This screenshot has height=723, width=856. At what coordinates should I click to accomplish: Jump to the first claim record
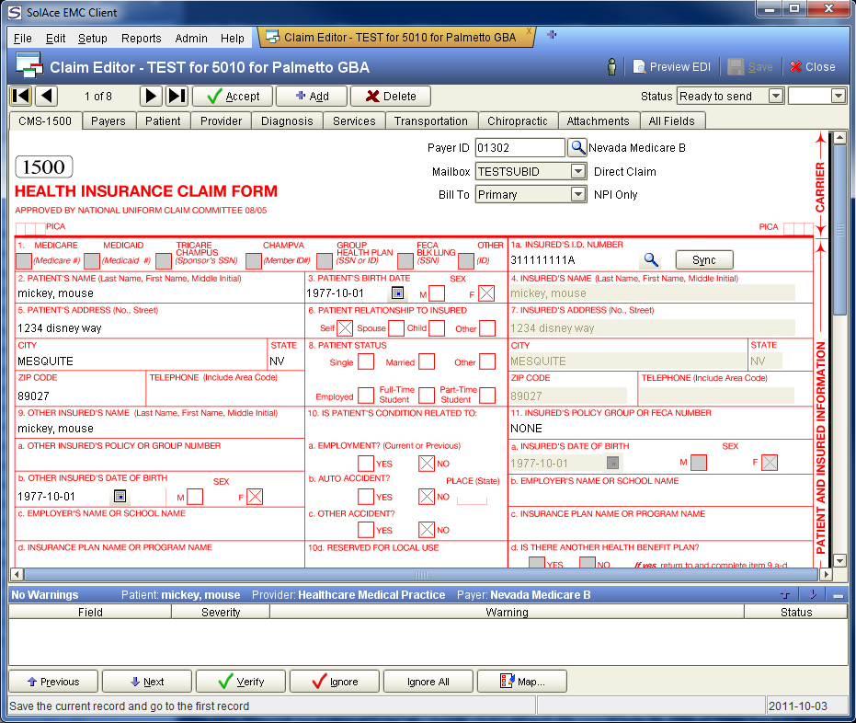pyautogui.click(x=21, y=96)
